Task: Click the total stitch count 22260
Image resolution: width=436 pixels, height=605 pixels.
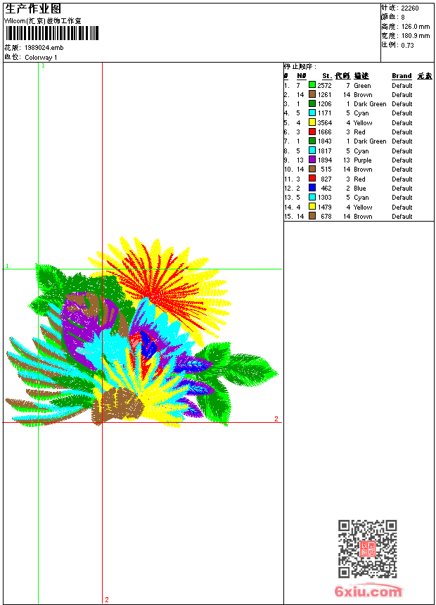Action: 410,8
